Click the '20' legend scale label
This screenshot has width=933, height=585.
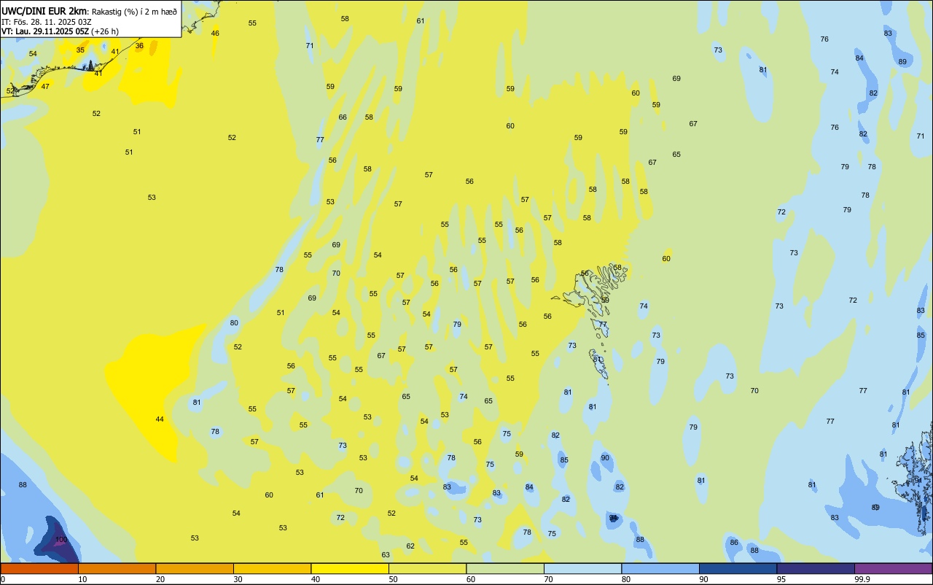point(160,579)
